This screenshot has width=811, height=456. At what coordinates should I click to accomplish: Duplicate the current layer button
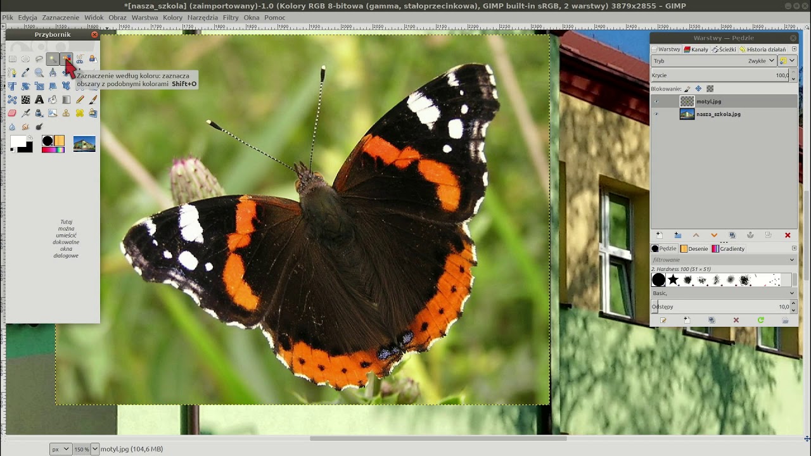732,236
